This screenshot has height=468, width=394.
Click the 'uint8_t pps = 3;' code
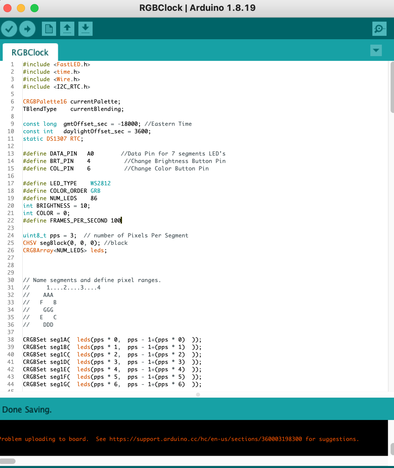tap(50, 235)
